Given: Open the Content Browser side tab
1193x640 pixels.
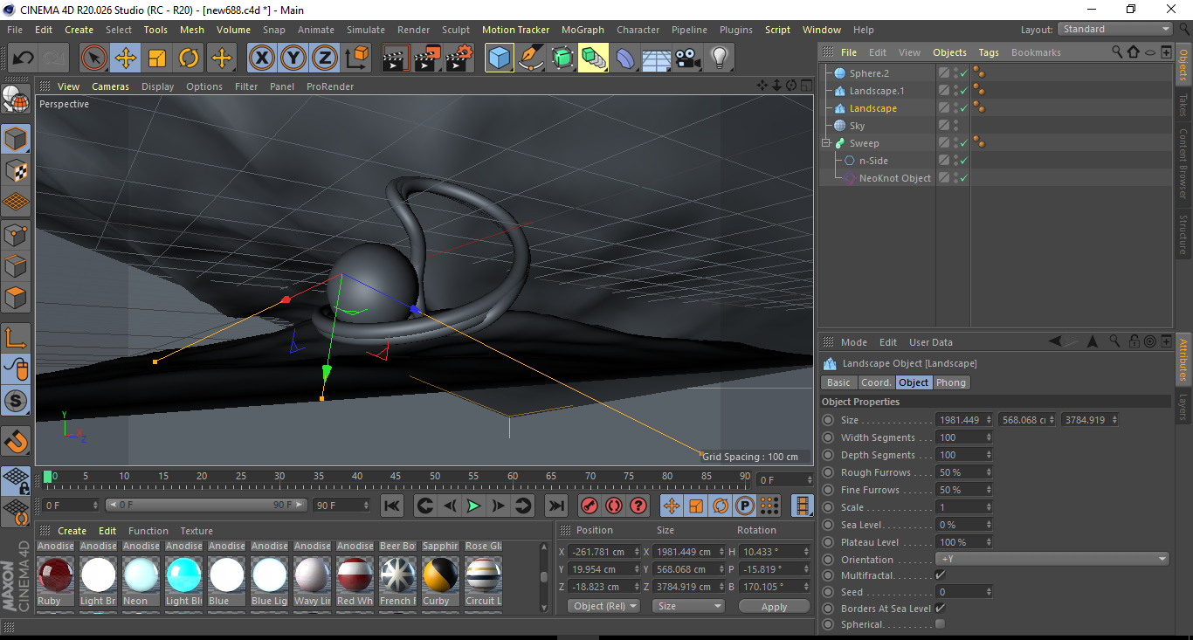Looking at the screenshot, I should [x=1183, y=164].
